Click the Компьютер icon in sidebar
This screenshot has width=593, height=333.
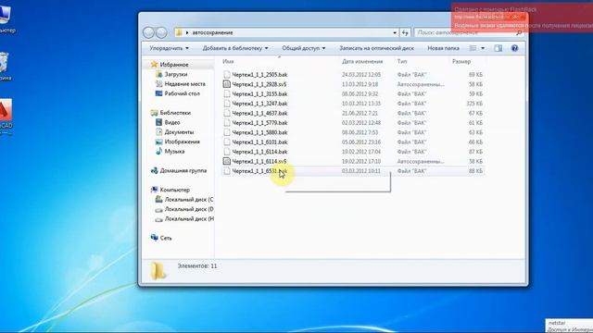pyautogui.click(x=154, y=190)
